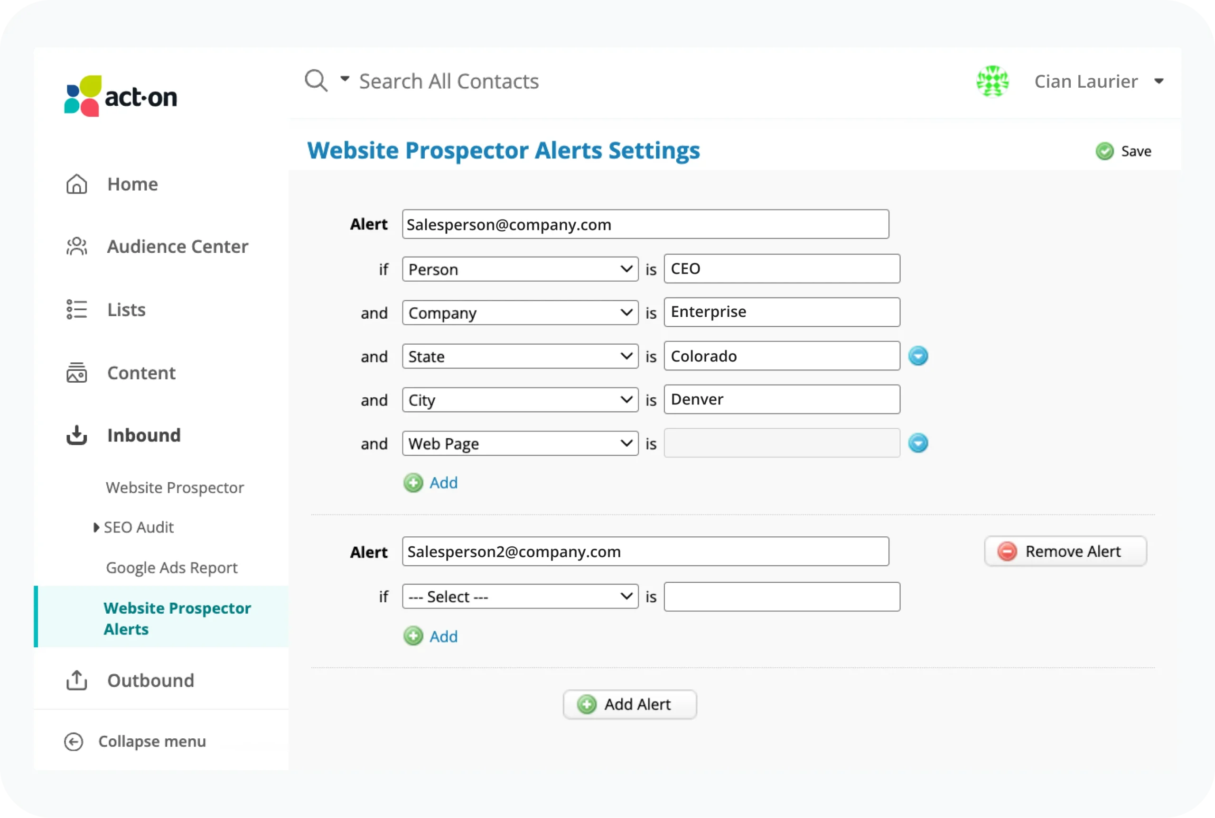Click the search magnifier icon
The height and width of the screenshot is (818, 1215).
tap(316, 81)
